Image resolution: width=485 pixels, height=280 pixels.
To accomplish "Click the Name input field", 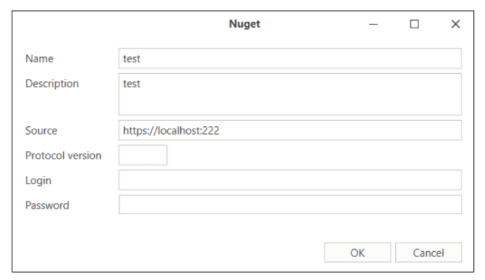I will 290,59.
